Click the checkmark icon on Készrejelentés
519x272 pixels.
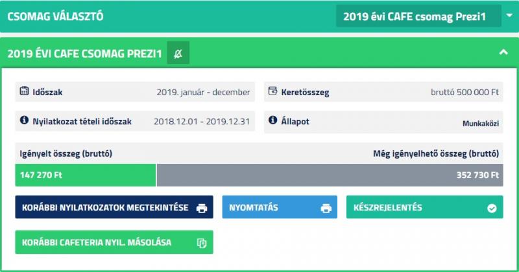[x=492, y=208]
